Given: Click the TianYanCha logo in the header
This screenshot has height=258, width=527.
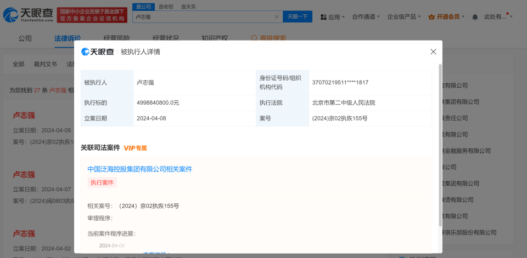Looking at the screenshot, I should click(28, 15).
